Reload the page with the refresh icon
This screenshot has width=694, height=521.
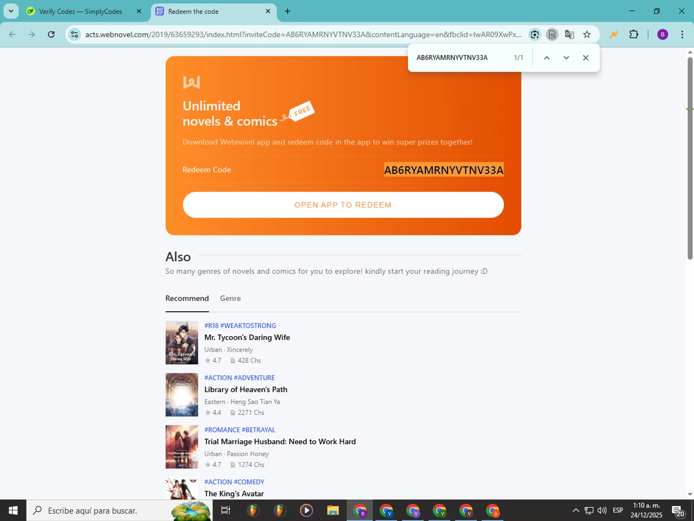click(x=51, y=34)
